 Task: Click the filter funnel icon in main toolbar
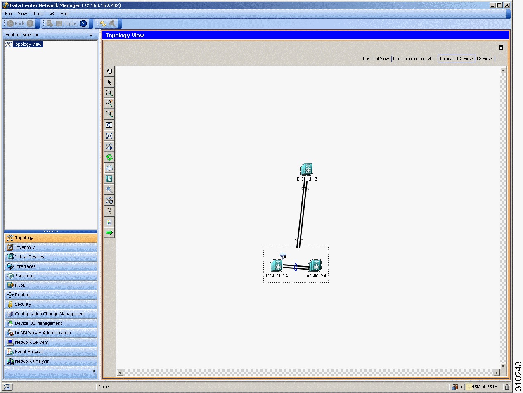click(112, 24)
